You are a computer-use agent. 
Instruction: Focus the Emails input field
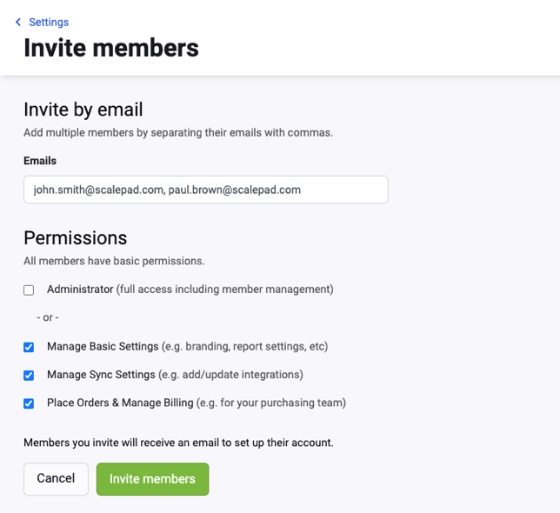click(206, 190)
